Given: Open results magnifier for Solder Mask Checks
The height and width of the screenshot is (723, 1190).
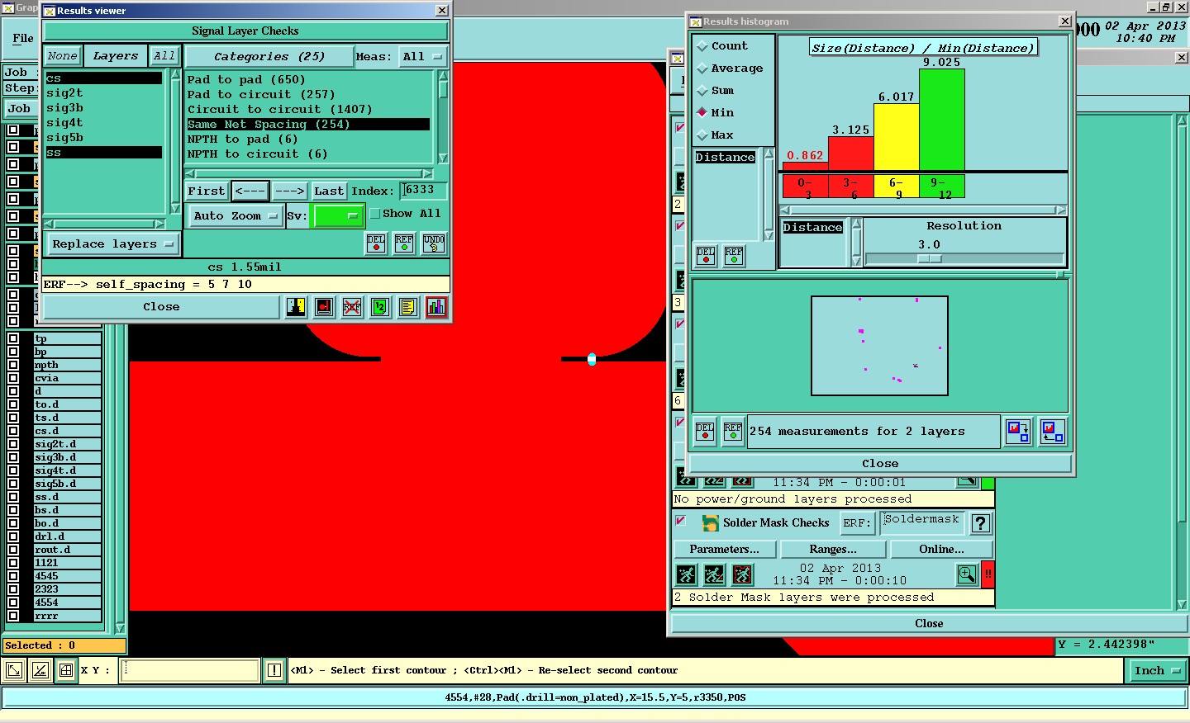Looking at the screenshot, I should coord(967,574).
